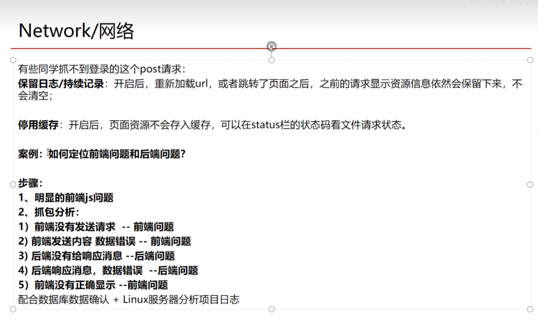Viewport: 538px width, 323px height.
Task: Click the left-middle resize handle of text box
Action: (x=13, y=185)
